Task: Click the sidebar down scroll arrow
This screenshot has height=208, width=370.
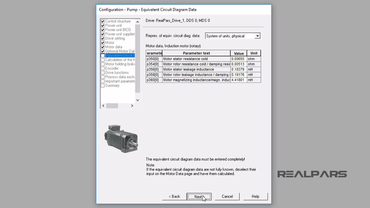Action: [x=138, y=100]
